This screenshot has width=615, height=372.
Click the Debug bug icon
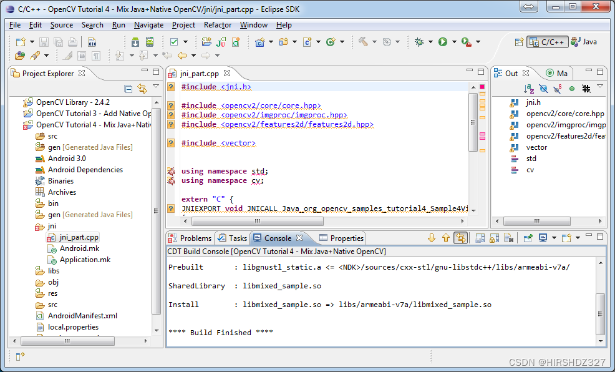(419, 42)
